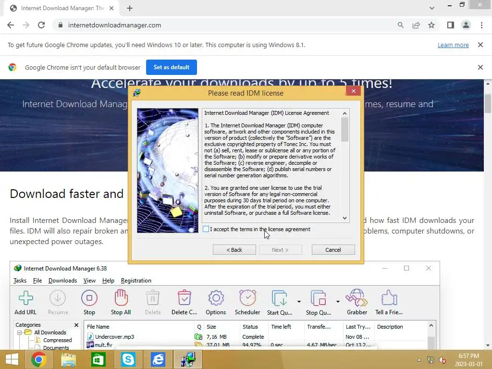The height and width of the screenshot is (369, 492).
Task: Open File Explorer from the taskbar
Action: click(68, 359)
